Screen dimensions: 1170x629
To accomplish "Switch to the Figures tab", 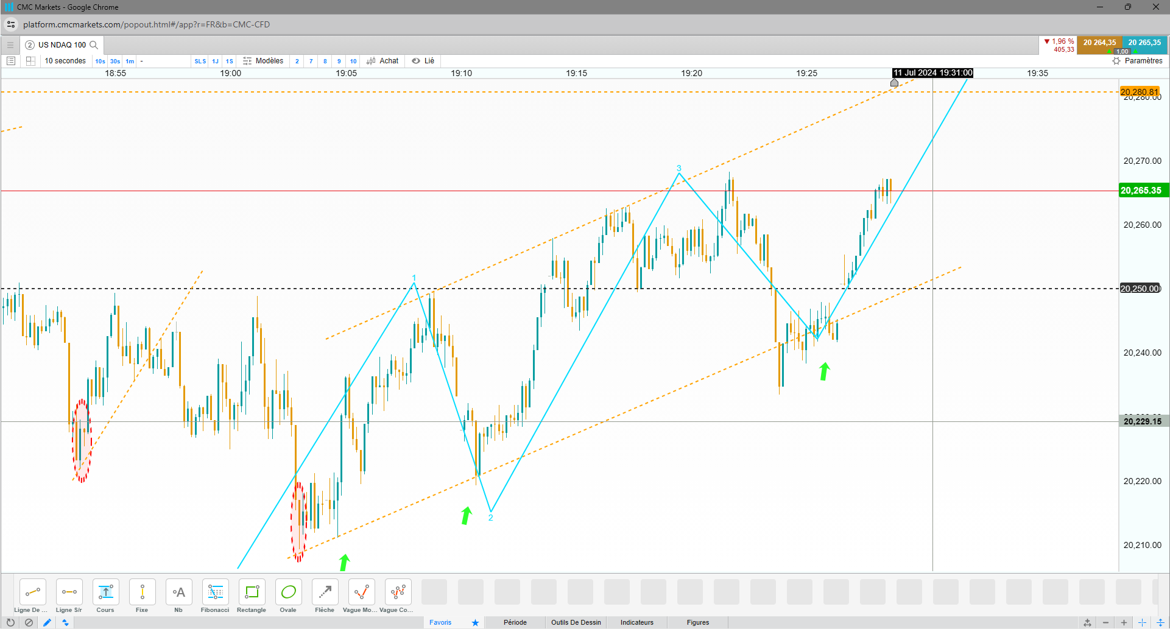I will click(x=698, y=622).
